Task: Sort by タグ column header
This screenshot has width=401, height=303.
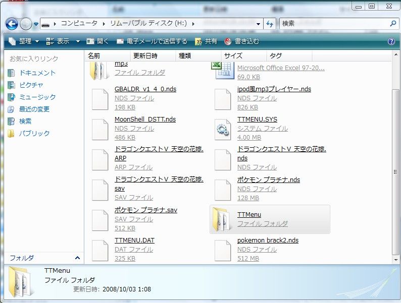Action: click(x=289, y=55)
